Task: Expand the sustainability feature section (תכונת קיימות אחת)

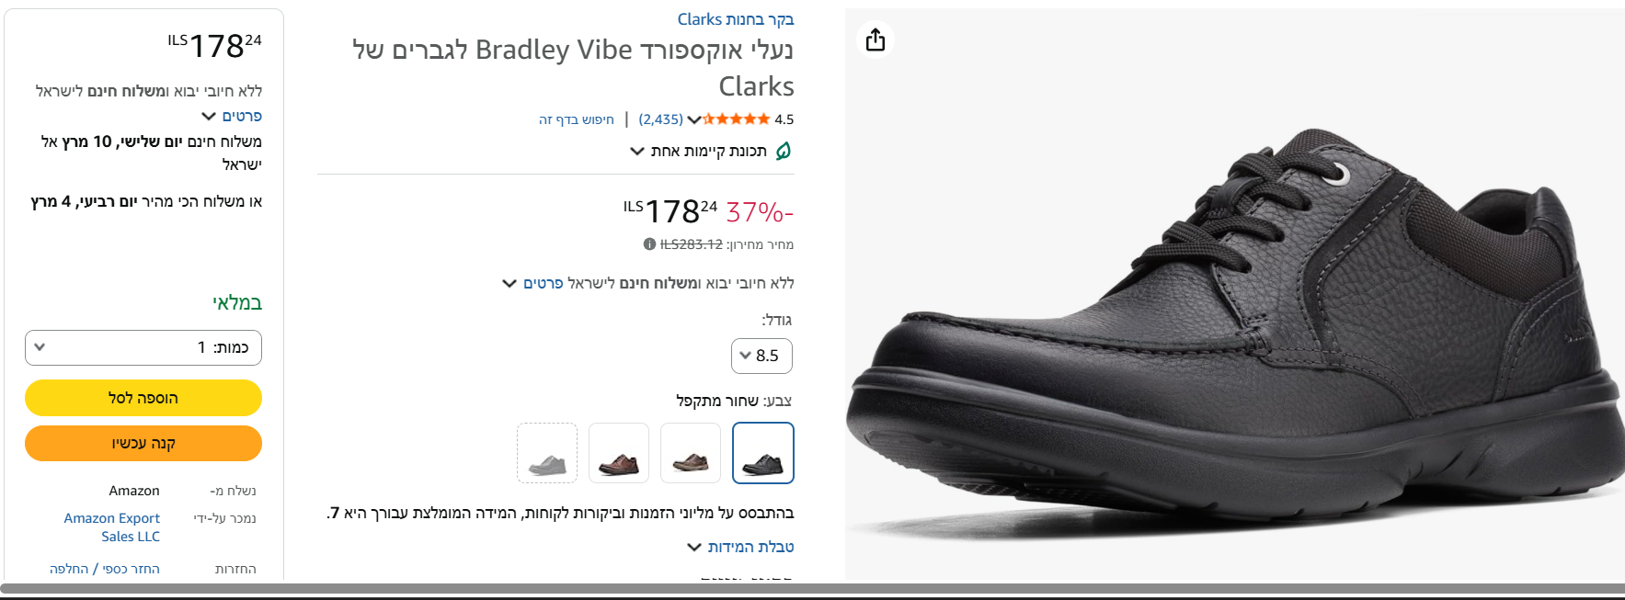Action: 699,151
